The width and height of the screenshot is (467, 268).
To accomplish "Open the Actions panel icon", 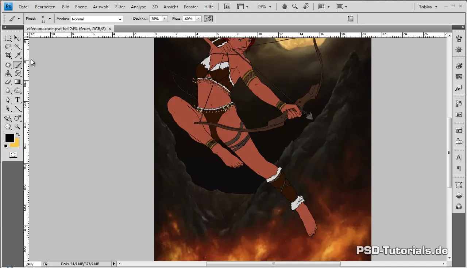I will [459, 115].
